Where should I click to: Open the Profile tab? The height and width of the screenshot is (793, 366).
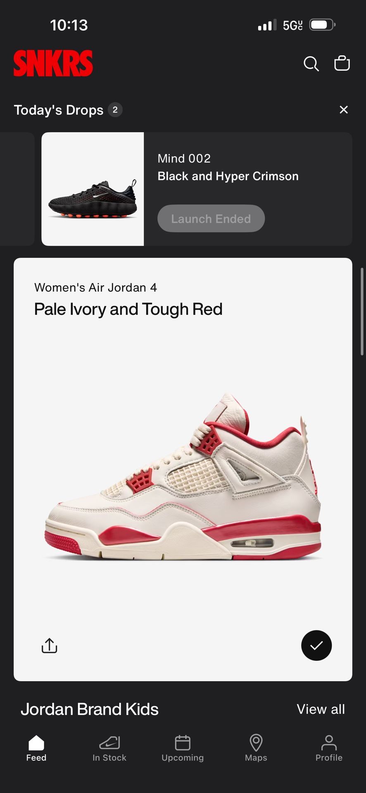pos(329,748)
